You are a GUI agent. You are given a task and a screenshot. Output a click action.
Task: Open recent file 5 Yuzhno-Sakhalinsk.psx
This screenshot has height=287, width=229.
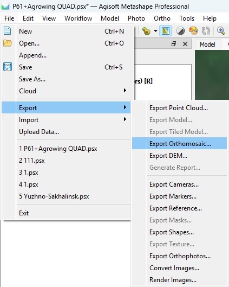[x=66, y=196]
